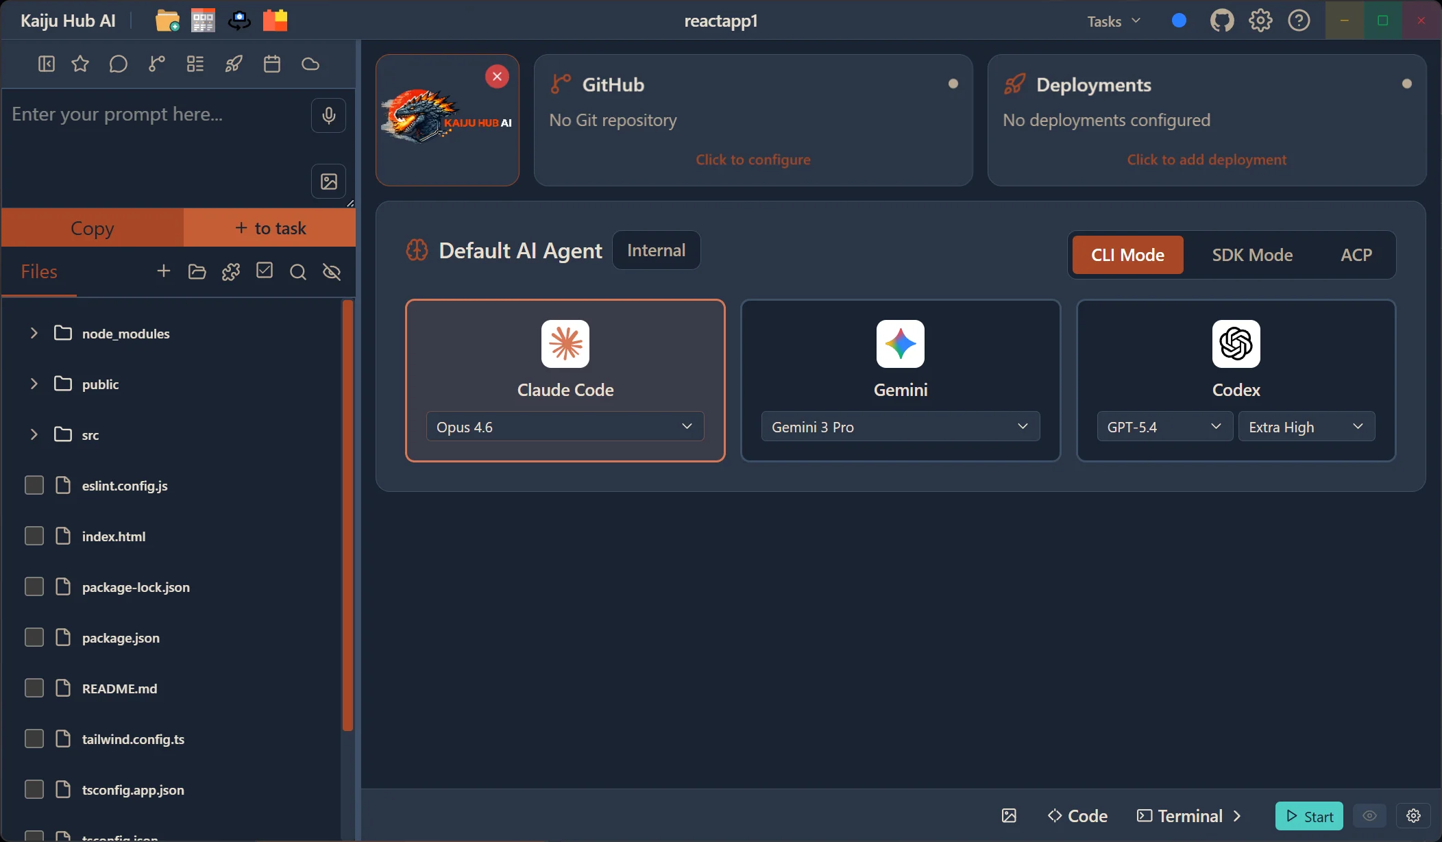Attach an image to the prompt
Screen dimensions: 1442x842
tap(329, 182)
